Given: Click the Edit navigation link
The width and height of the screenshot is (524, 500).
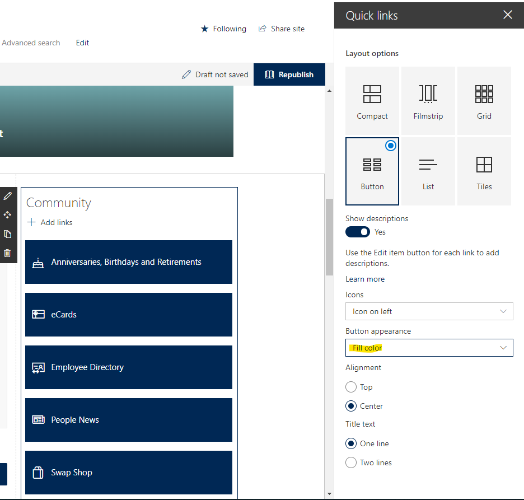Looking at the screenshot, I should click(82, 43).
